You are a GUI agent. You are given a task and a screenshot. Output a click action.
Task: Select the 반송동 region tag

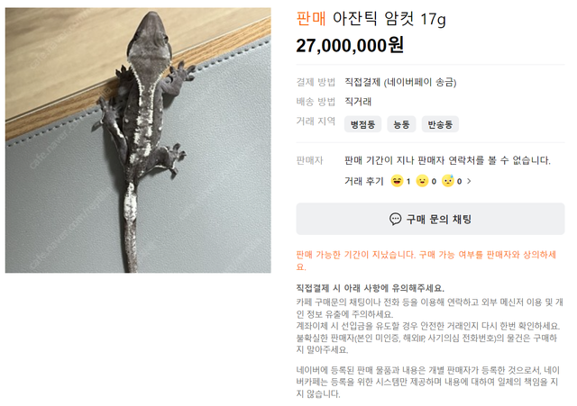[440, 124]
